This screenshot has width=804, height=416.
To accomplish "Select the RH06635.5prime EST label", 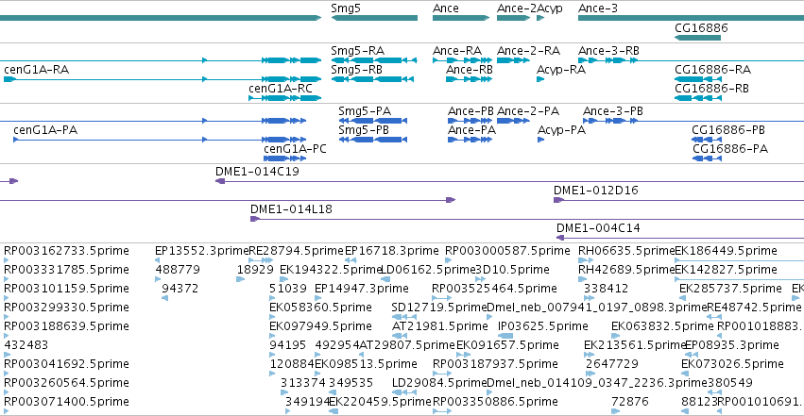I will pos(626,251).
